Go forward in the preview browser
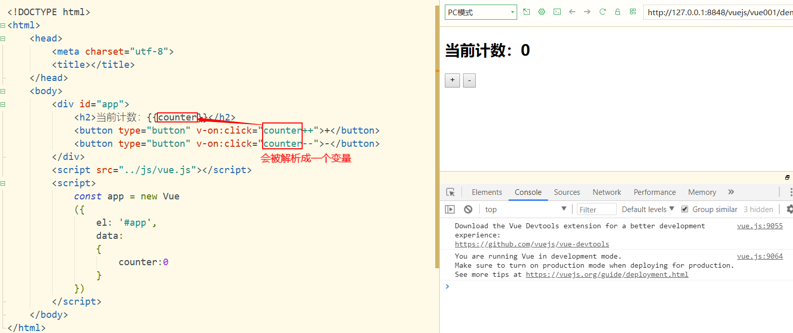793x333 pixels. click(587, 12)
